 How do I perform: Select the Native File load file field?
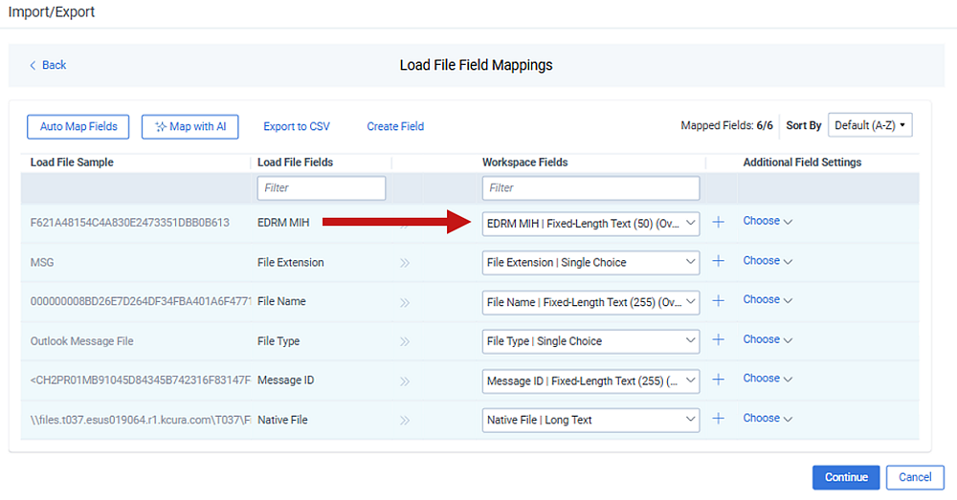282,420
